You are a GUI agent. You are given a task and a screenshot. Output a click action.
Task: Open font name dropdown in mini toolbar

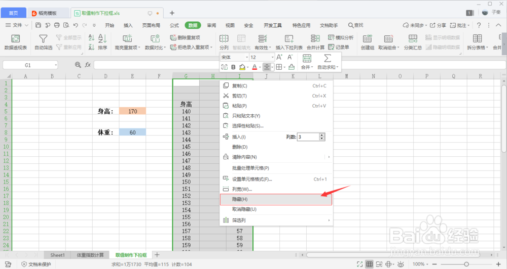click(x=247, y=58)
